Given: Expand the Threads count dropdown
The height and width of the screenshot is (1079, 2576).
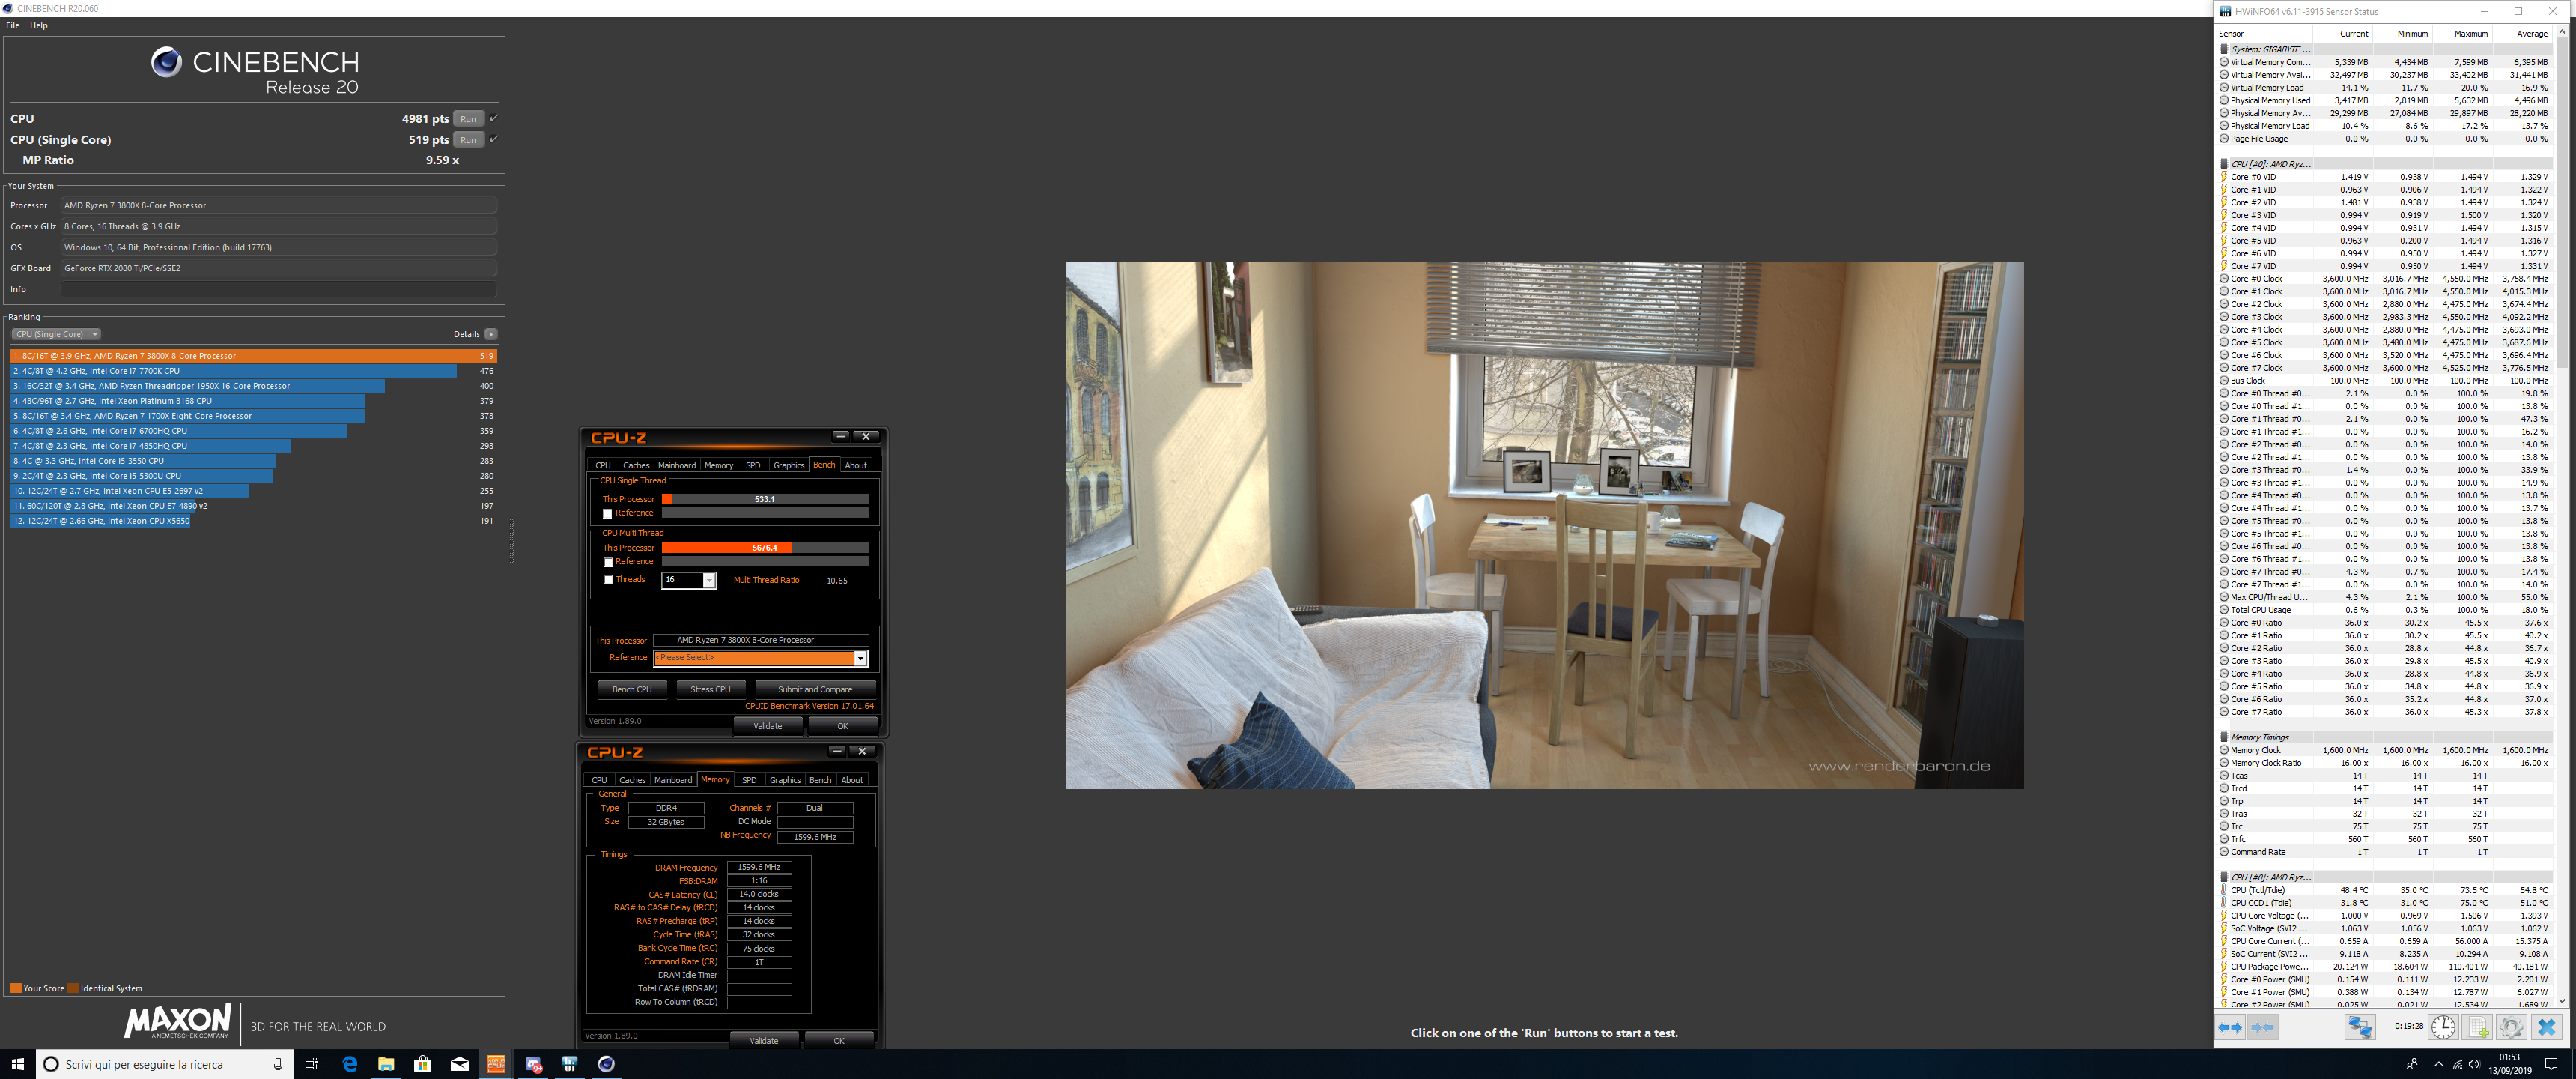Looking at the screenshot, I should pyautogui.click(x=709, y=581).
